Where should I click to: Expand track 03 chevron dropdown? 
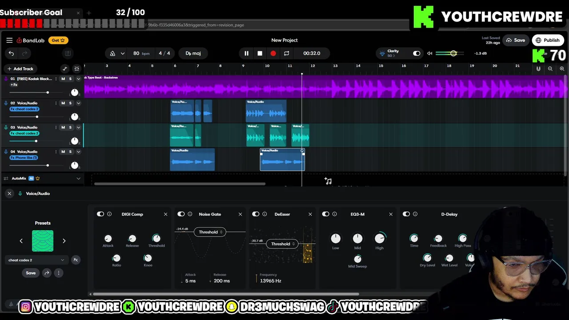coord(78,128)
